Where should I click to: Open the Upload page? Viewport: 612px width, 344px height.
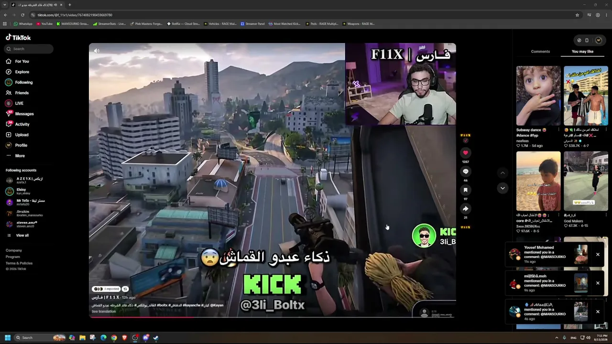point(17,135)
